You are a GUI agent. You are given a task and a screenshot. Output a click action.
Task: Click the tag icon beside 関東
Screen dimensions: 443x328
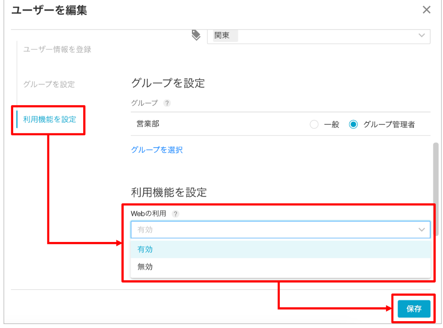coord(196,35)
